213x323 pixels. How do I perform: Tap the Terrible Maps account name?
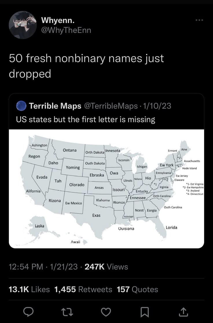click(x=55, y=106)
